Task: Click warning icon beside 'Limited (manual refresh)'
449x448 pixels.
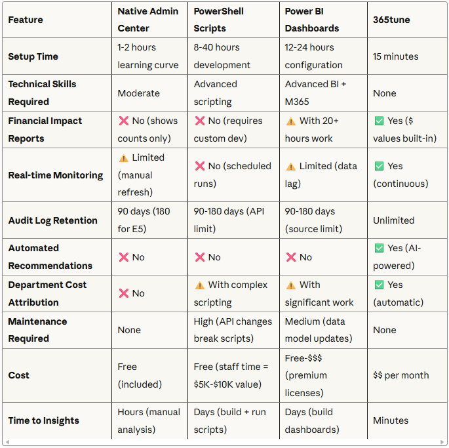Action: click(123, 158)
